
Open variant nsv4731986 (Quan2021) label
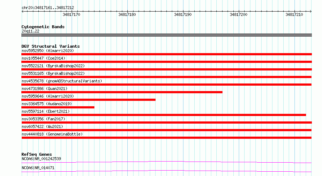(45, 89)
